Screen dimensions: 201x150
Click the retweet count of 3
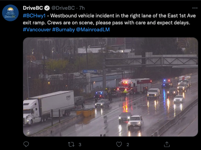coord(80,144)
